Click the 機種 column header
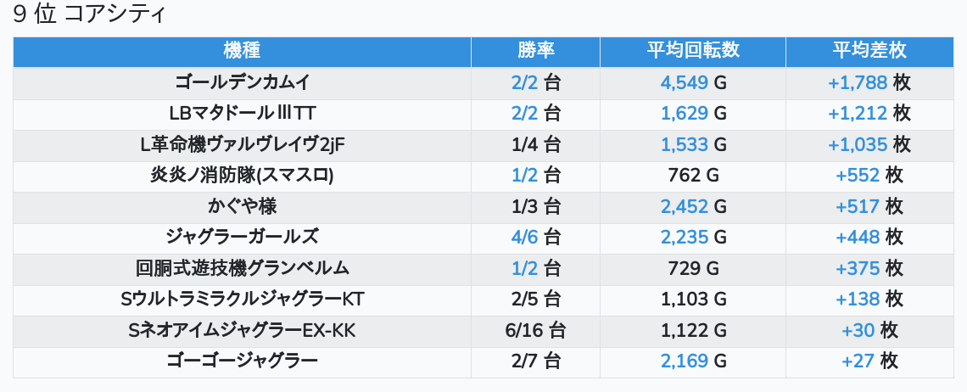 [242, 51]
